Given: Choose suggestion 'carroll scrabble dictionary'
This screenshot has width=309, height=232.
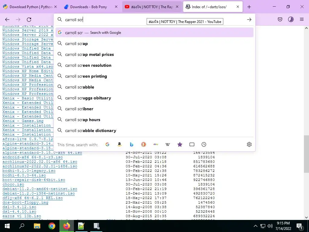Looking at the screenshot, I should point(154,130).
